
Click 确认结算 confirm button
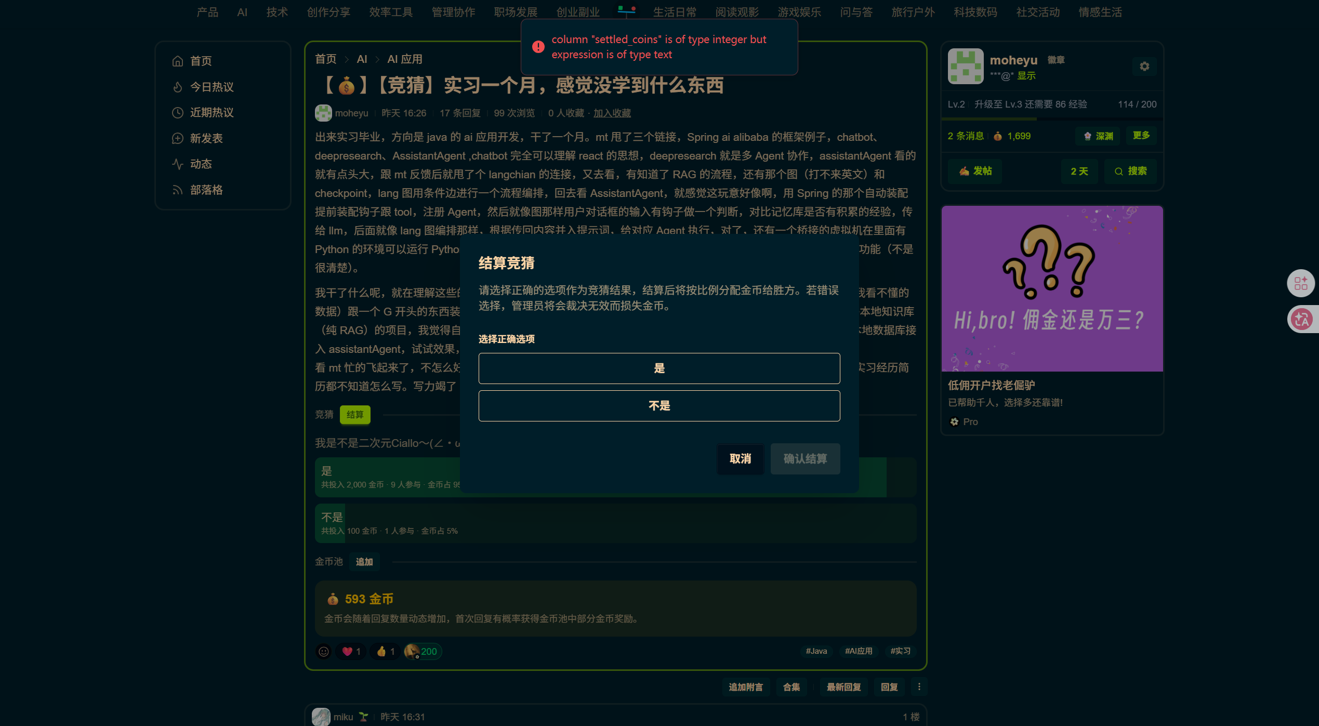click(805, 459)
